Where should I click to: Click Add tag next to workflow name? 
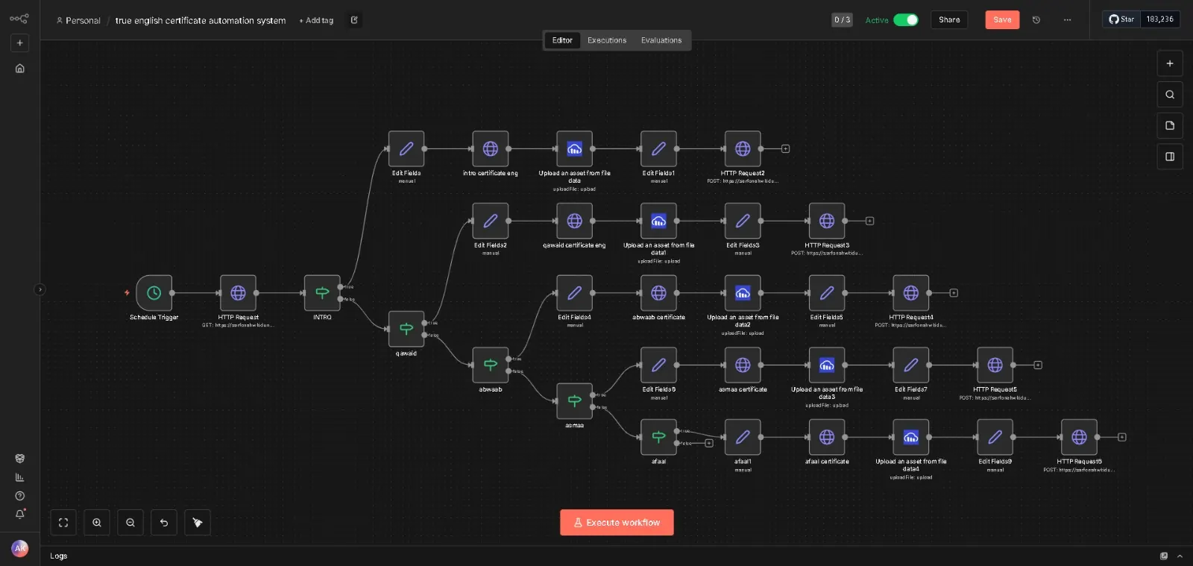(x=316, y=21)
